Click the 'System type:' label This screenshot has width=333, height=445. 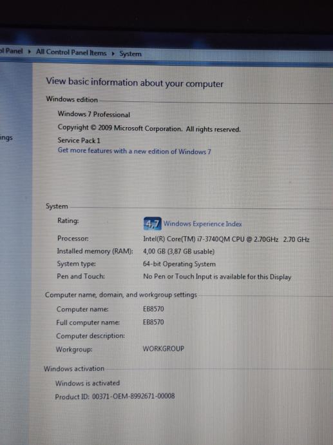(77, 264)
